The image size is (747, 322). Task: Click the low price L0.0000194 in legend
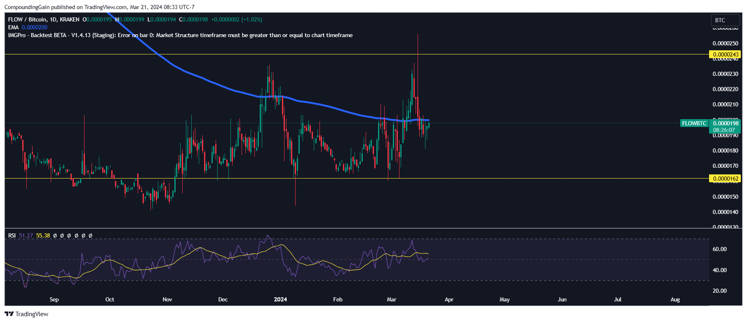[x=162, y=19]
